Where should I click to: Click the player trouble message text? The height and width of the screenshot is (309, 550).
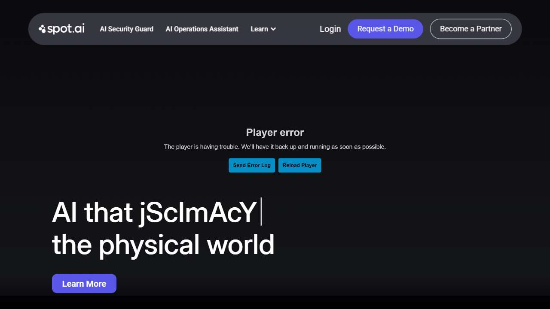coord(275,147)
